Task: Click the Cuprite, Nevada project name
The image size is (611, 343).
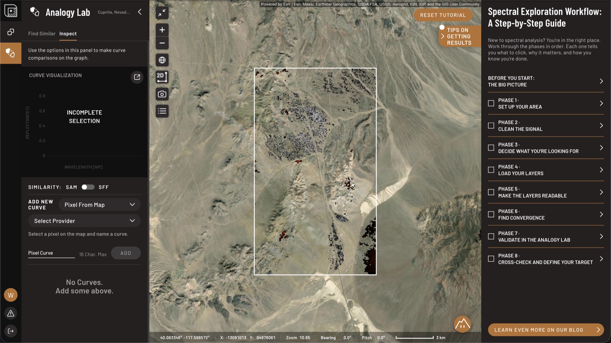Action: point(114,12)
